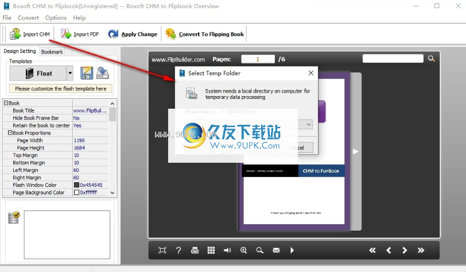Screen dimensions: 466x272
Task: Collapse the Book Proportions group
Action: (x=10, y=133)
